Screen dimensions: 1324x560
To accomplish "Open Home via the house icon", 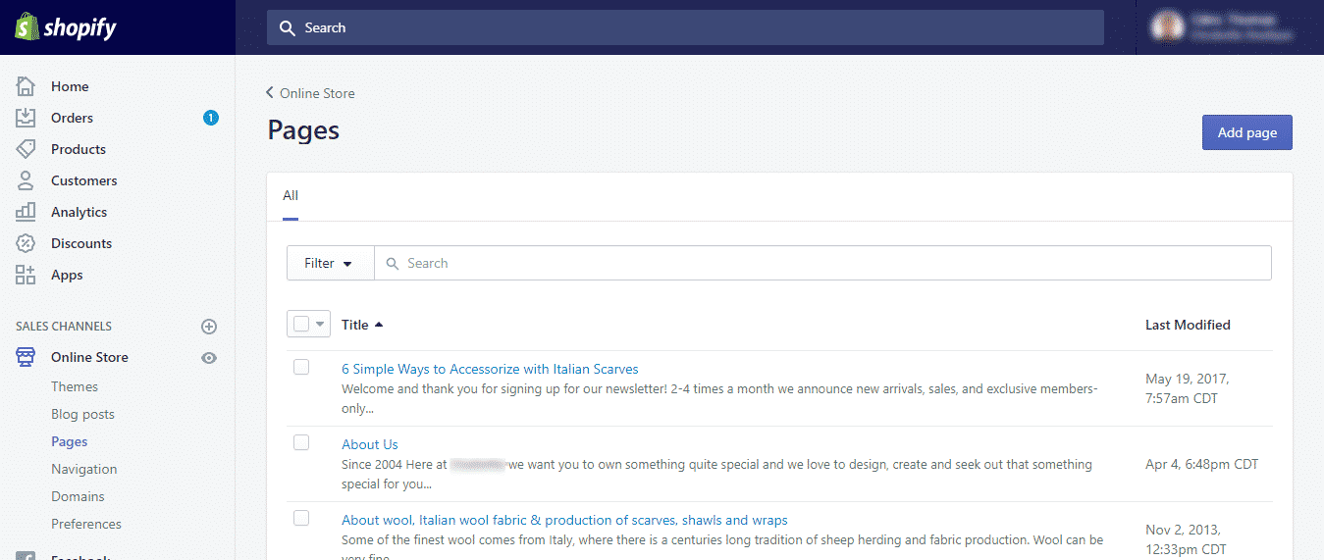I will coord(26,86).
